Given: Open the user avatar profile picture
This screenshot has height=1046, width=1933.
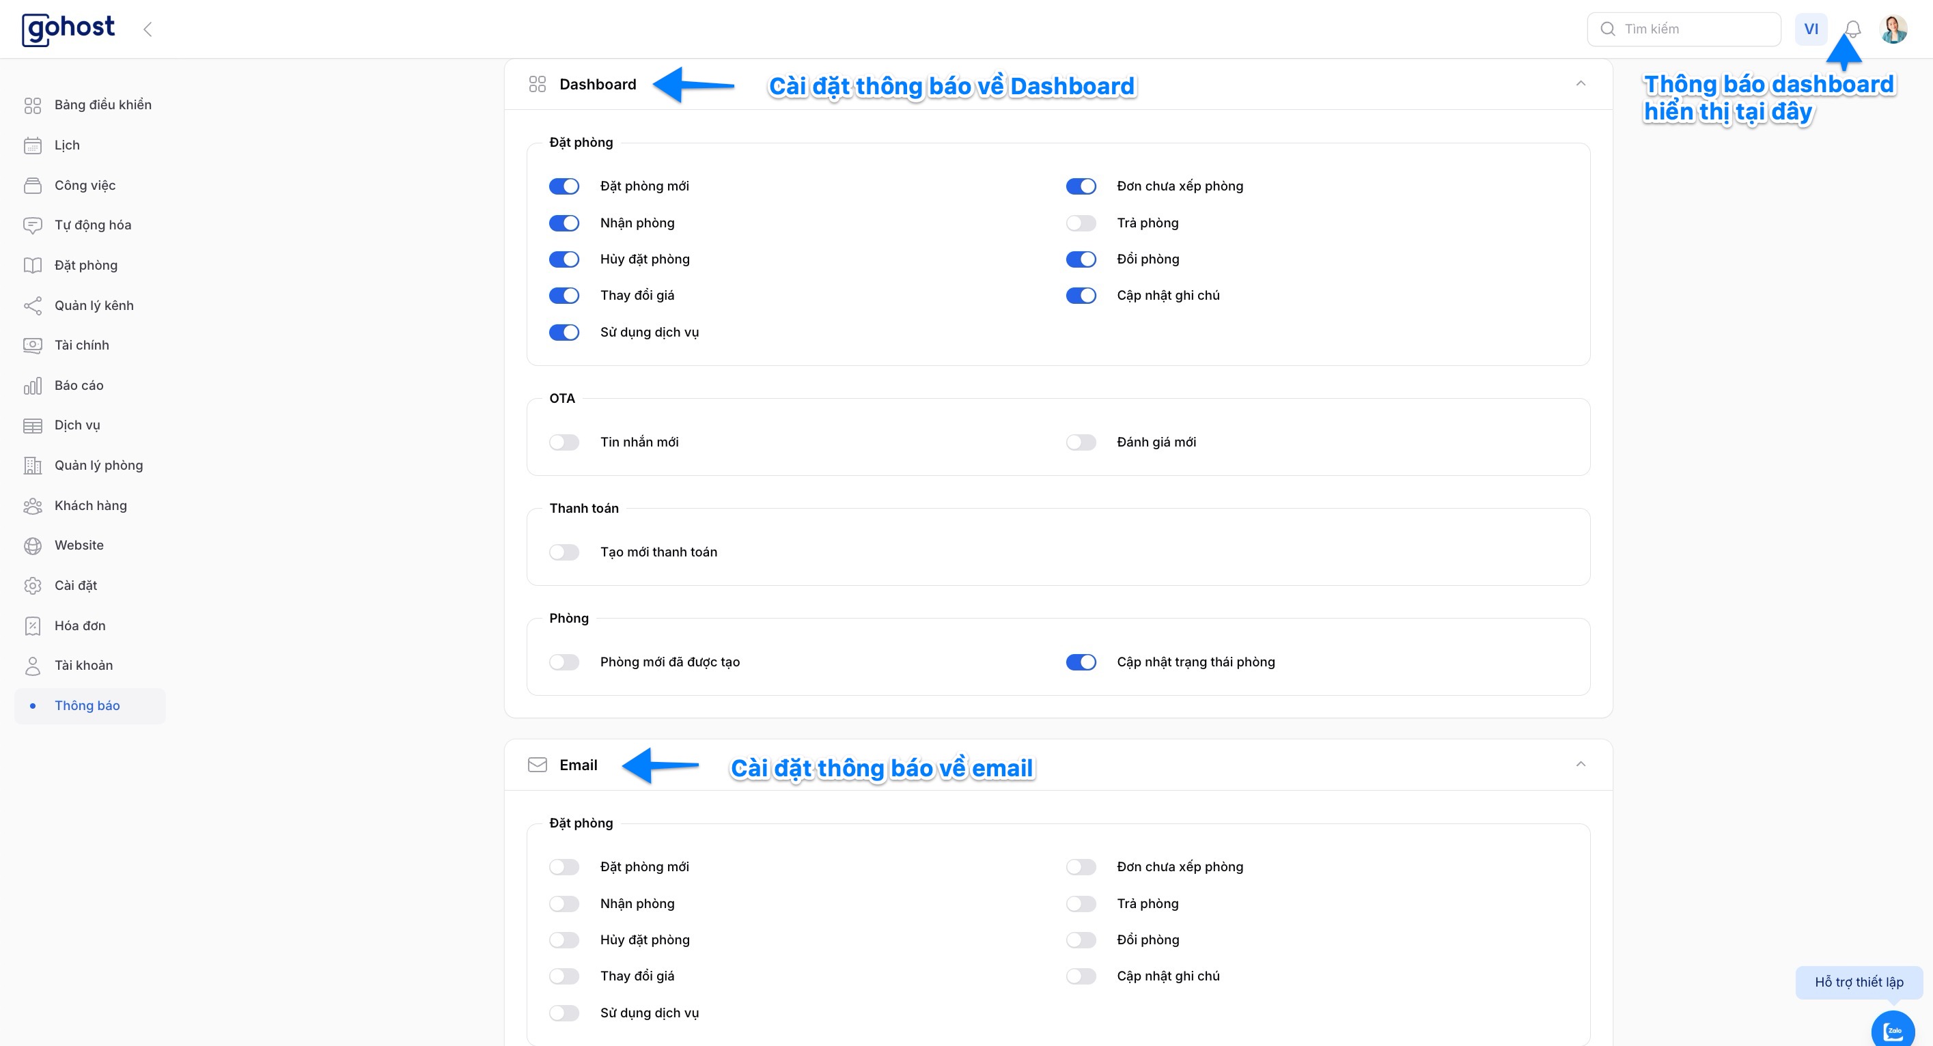Looking at the screenshot, I should pyautogui.click(x=1893, y=29).
